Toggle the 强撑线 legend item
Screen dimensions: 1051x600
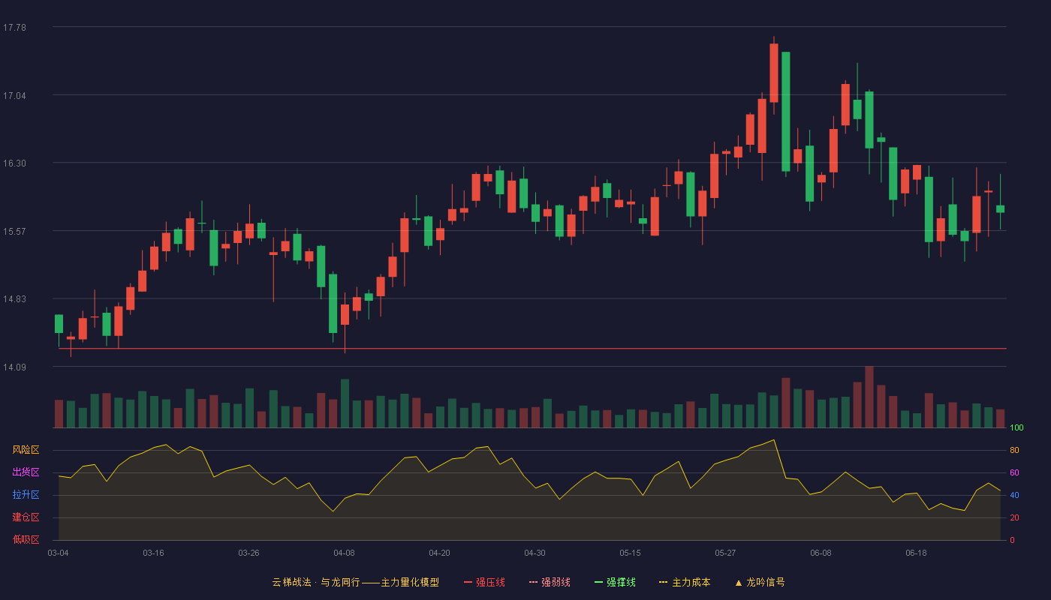coord(615,582)
